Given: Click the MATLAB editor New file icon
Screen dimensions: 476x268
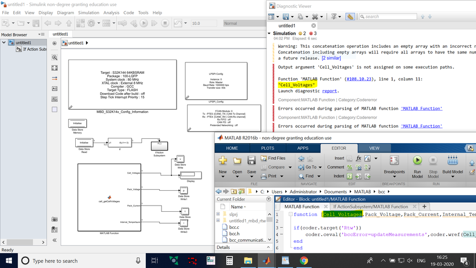Looking at the screenshot, I should click(223, 160).
